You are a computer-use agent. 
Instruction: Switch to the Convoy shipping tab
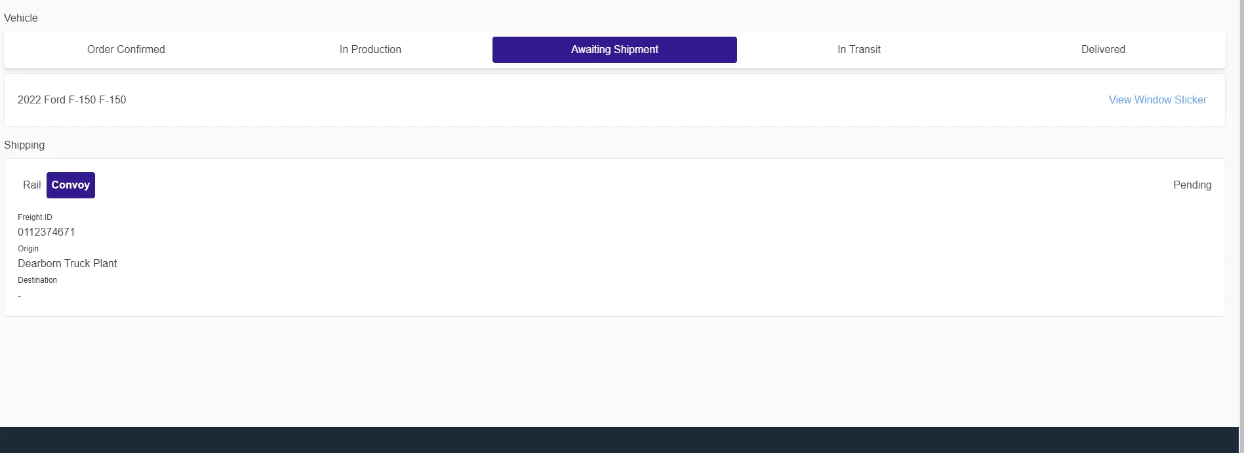pos(71,185)
